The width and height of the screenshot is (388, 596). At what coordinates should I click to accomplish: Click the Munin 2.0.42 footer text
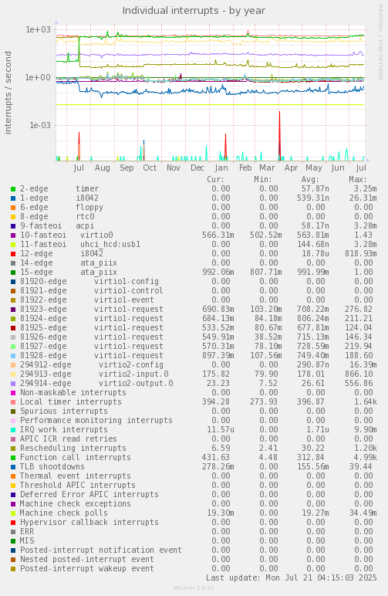194,588
